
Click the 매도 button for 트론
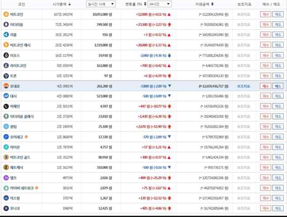278,76
